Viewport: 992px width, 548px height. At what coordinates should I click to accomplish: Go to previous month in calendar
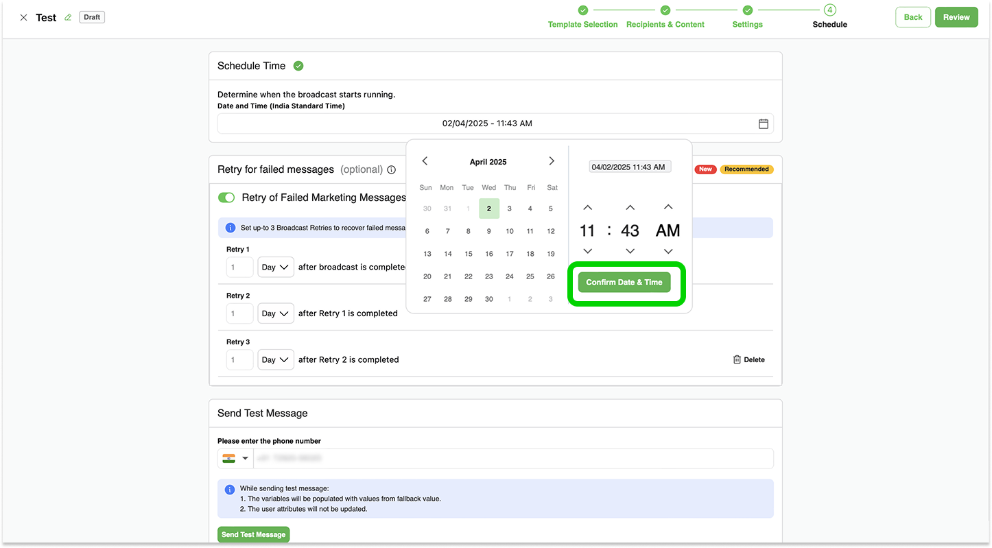[425, 161]
